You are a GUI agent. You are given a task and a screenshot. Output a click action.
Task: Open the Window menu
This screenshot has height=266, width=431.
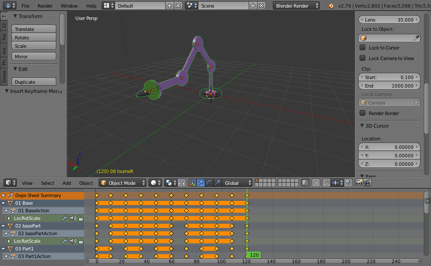[69, 6]
